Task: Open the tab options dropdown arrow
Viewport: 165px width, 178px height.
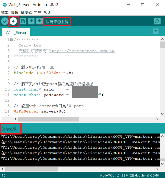Action: pos(156,31)
